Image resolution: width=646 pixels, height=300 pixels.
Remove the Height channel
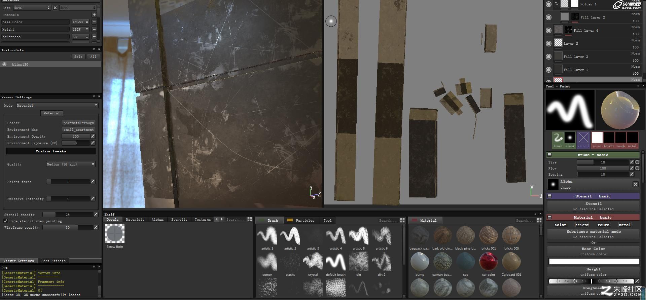coord(94,29)
